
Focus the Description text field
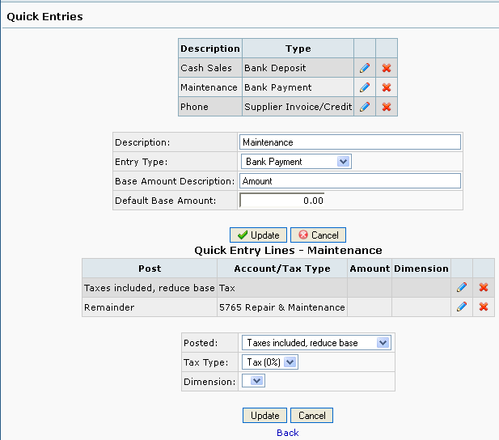coord(349,142)
